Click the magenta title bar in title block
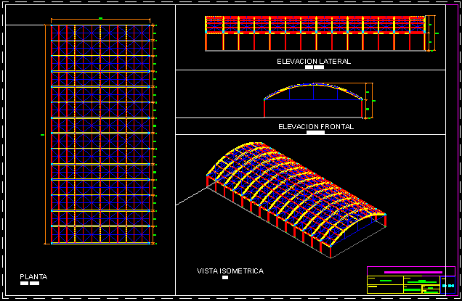Image resolution: width=462 pixels, height=301 pixels. coord(413,273)
